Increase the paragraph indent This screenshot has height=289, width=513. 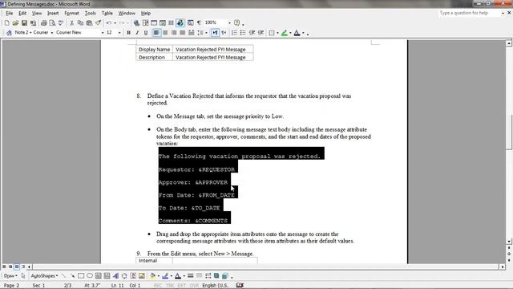coord(261,33)
